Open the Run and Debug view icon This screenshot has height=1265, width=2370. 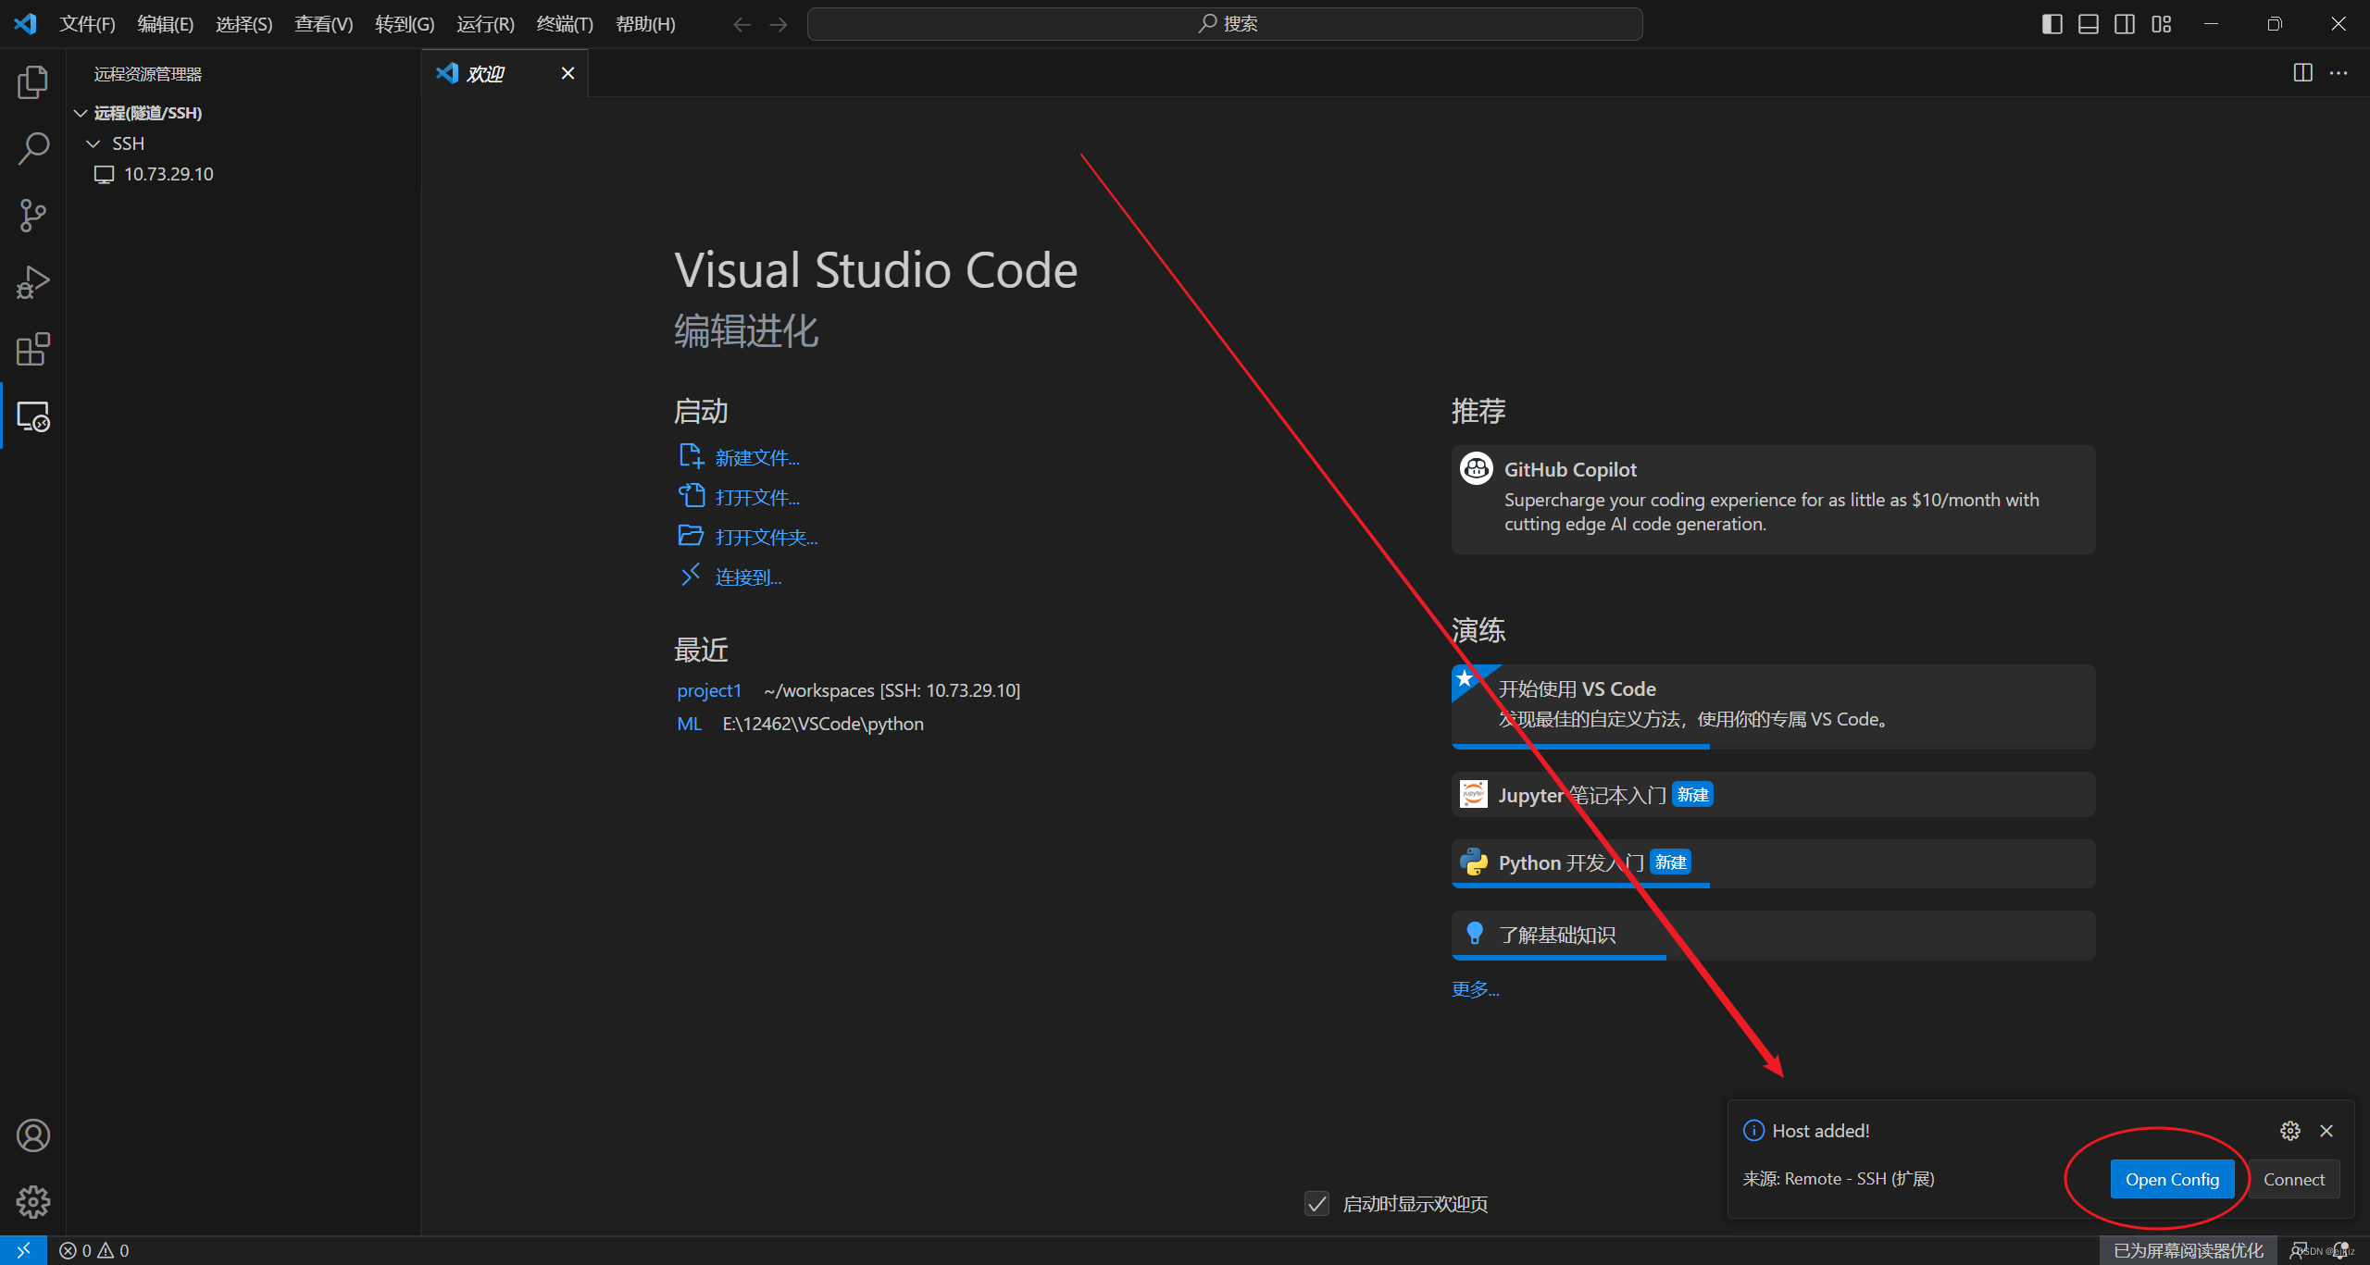tap(33, 282)
